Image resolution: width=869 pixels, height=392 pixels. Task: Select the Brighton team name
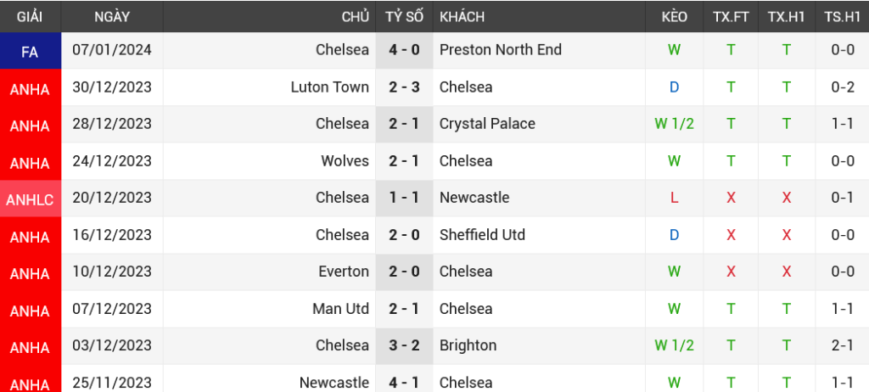(x=468, y=346)
